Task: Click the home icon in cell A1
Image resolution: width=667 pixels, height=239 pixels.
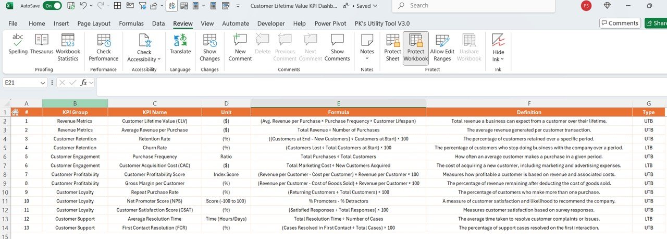Action: coord(15,112)
